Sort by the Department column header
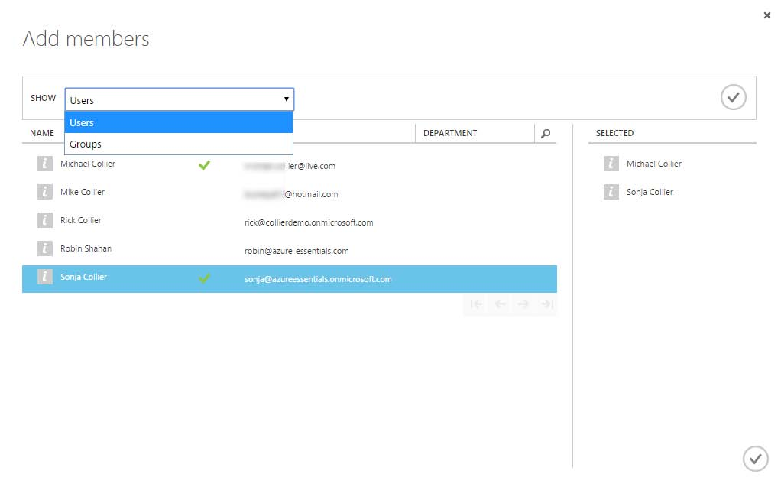 (450, 133)
